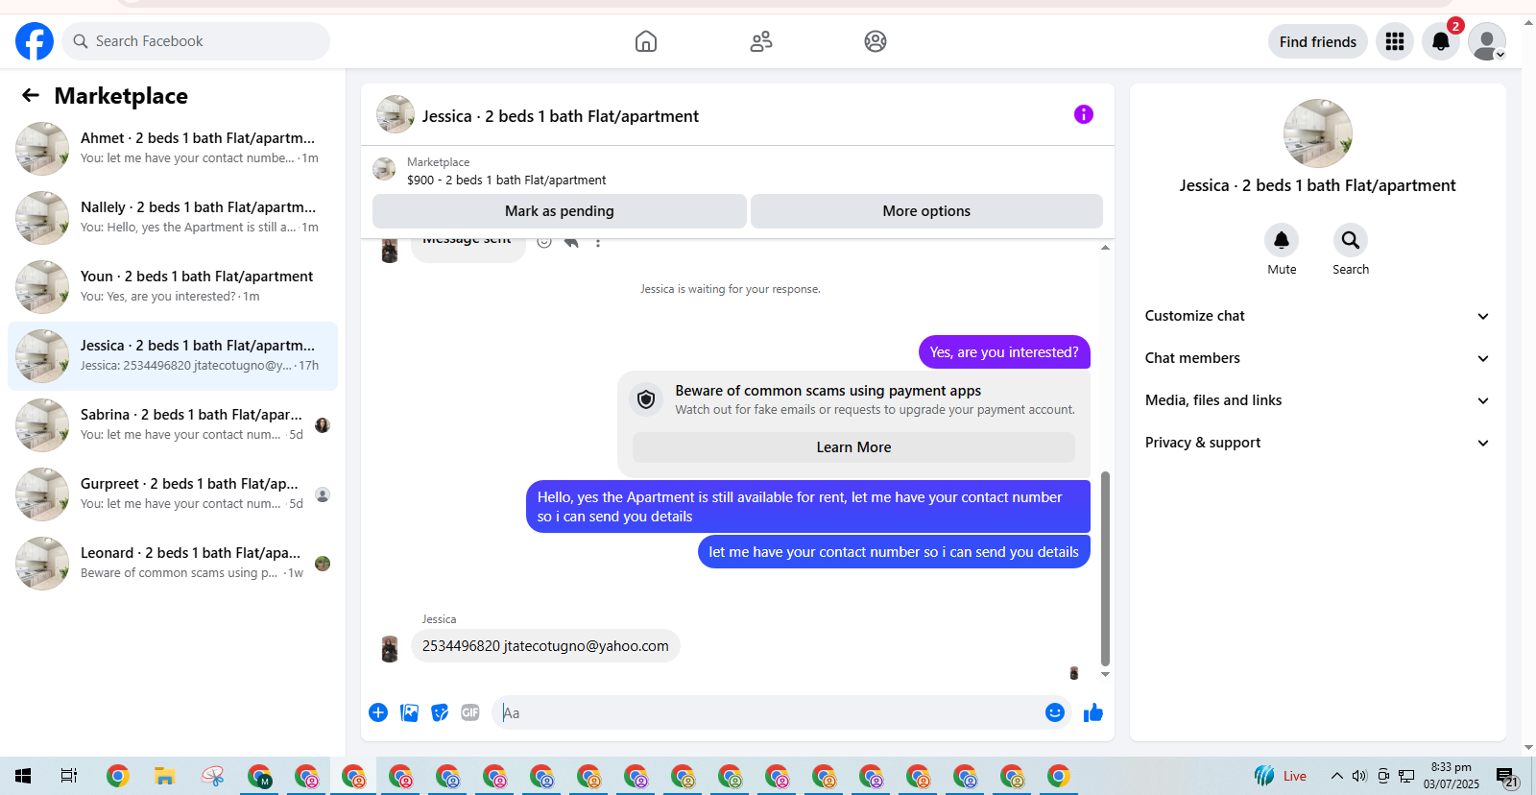Open the Live cricket widget in taskbar
The width and height of the screenshot is (1536, 795).
(1282, 776)
